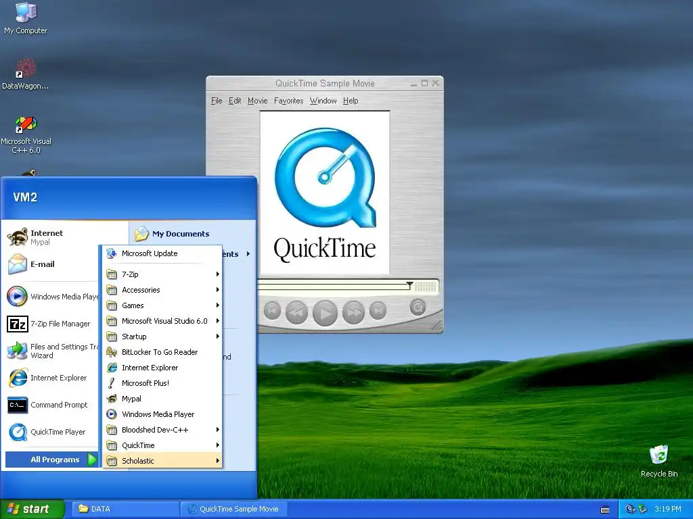The height and width of the screenshot is (519, 693).
Task: Launch Microsoft Visual C++ 6.0 desktop shortcut
Action: tap(26, 134)
